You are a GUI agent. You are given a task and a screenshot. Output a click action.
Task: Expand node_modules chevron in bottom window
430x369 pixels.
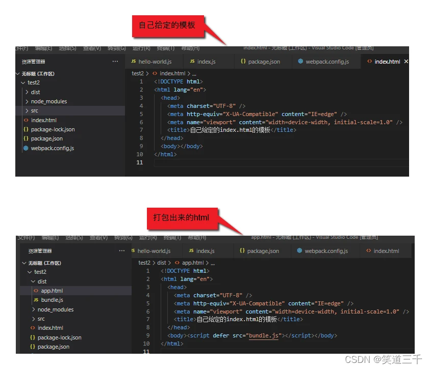pyautogui.click(x=34, y=309)
